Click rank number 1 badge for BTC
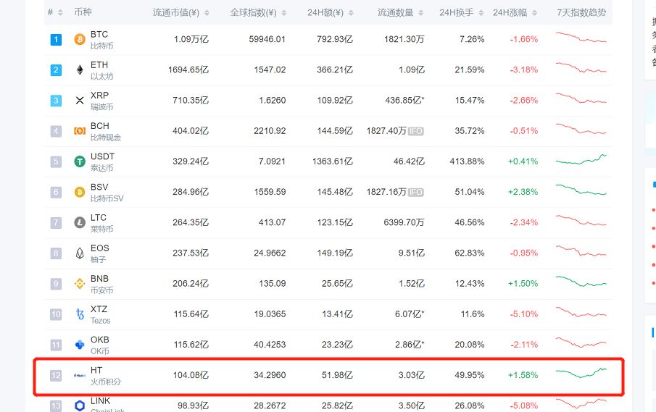Viewport: 656px width, 412px height. pyautogui.click(x=56, y=40)
